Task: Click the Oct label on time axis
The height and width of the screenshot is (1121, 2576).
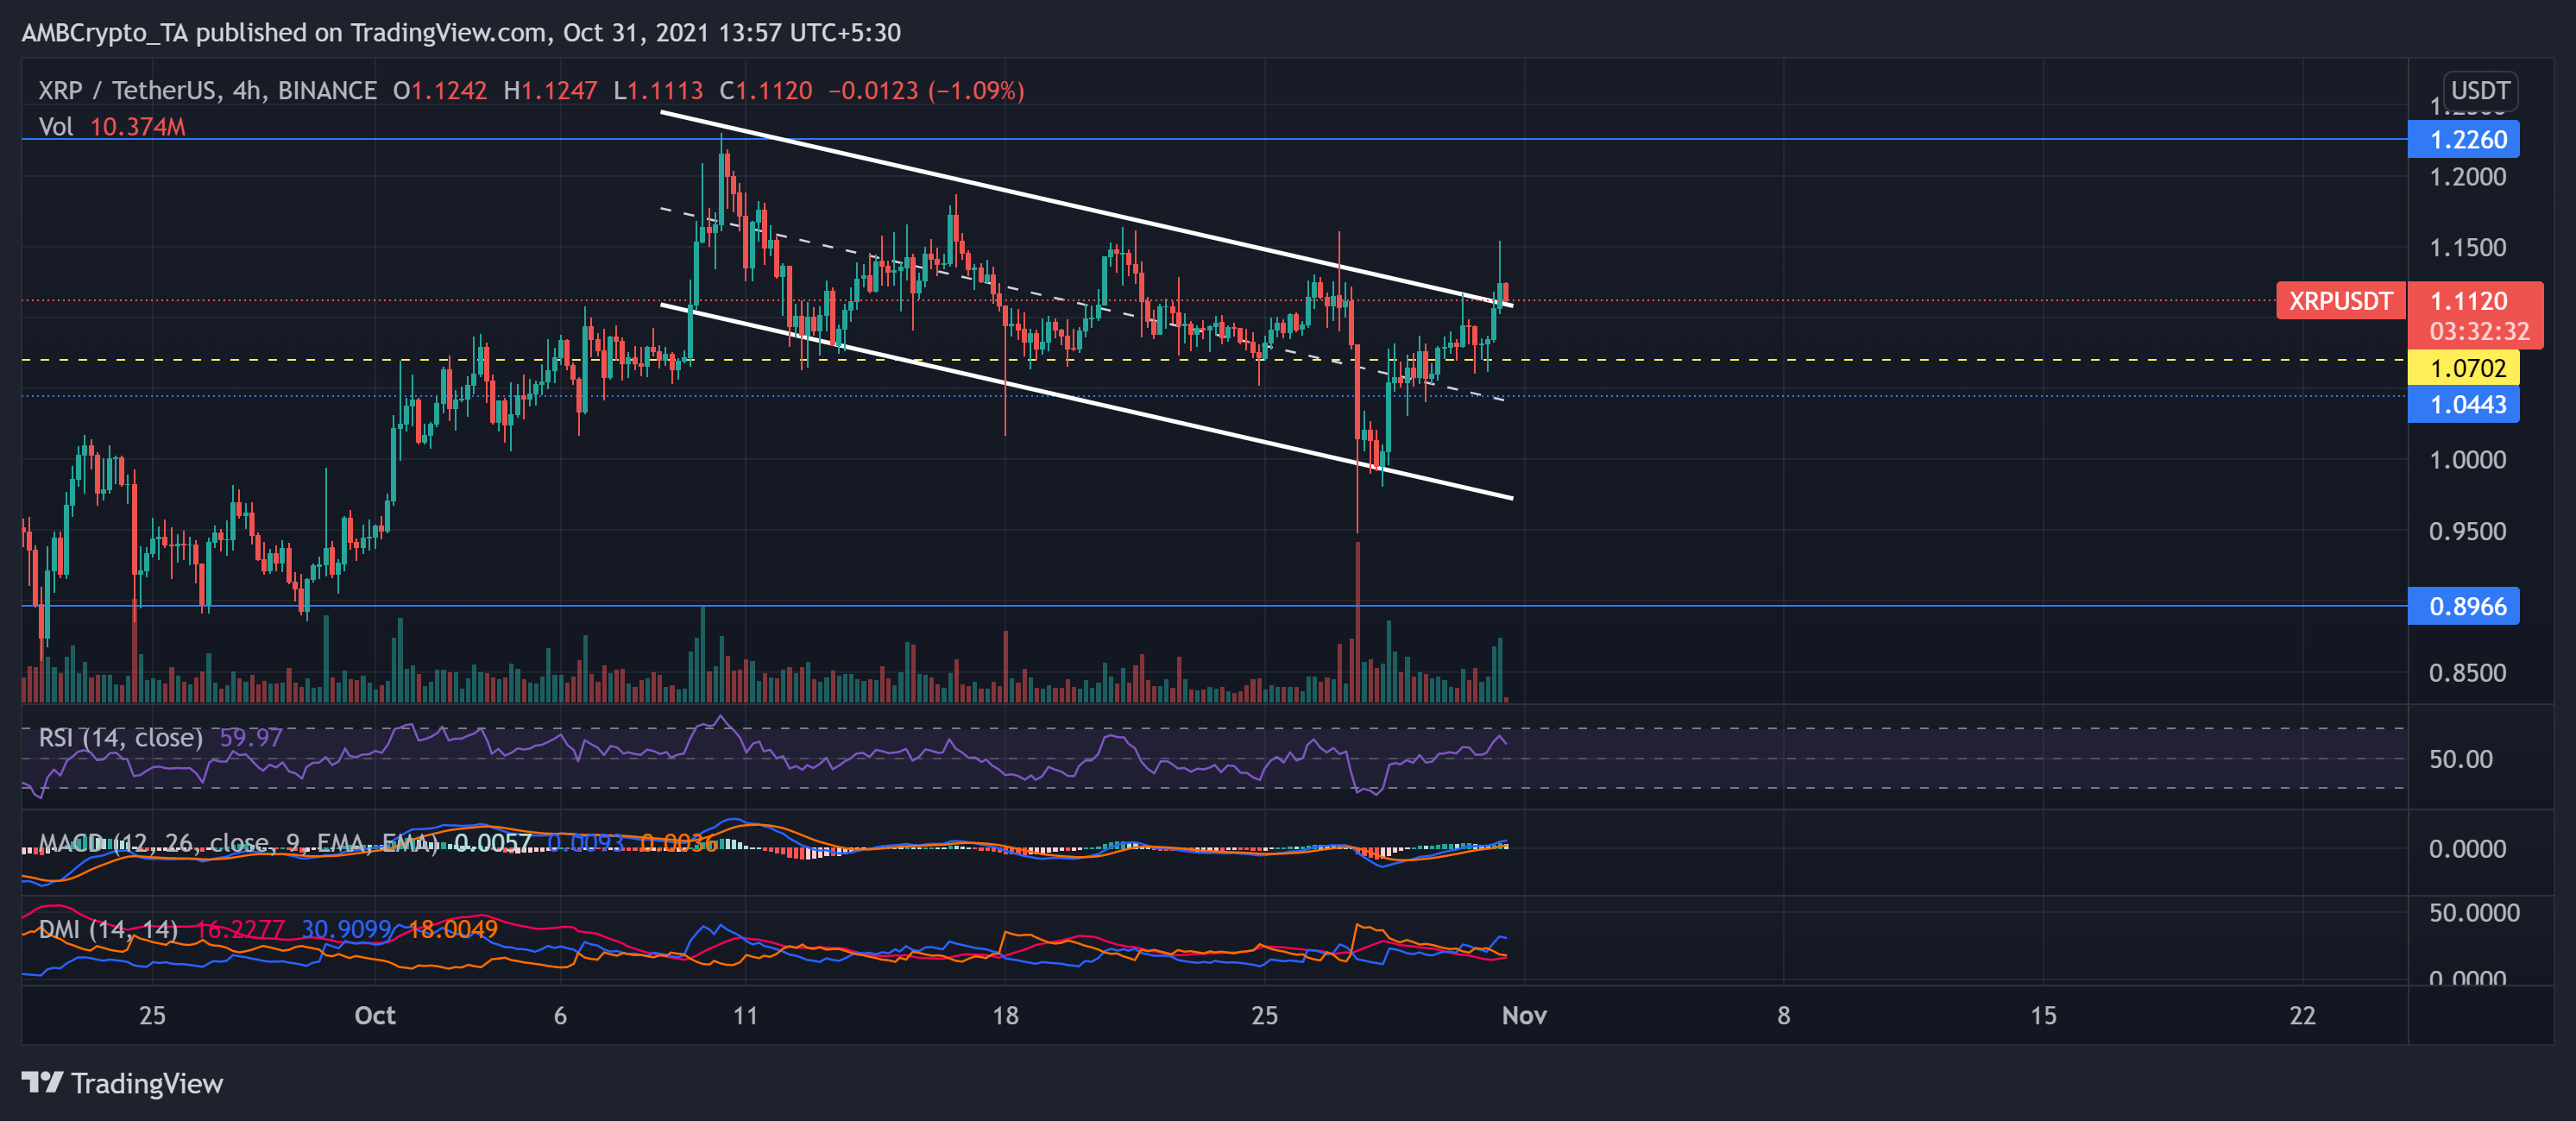Action: [375, 1016]
